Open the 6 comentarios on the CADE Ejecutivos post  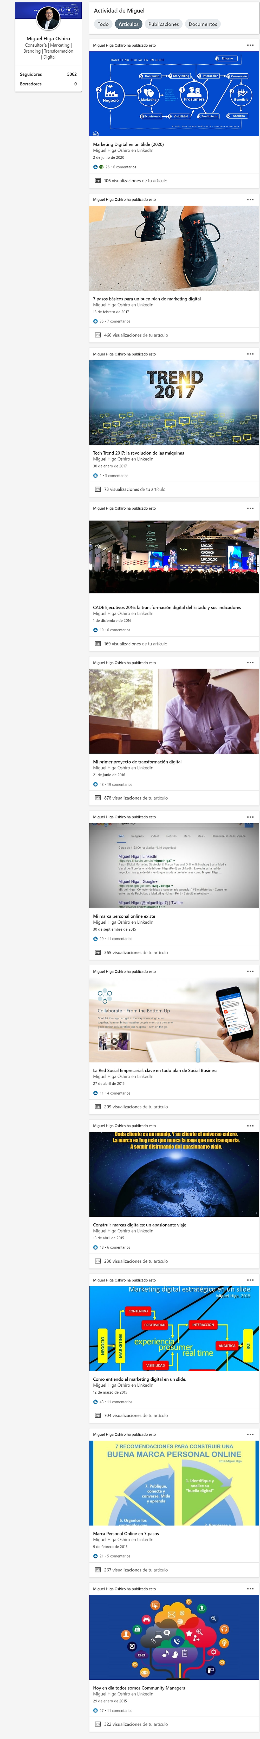click(119, 630)
